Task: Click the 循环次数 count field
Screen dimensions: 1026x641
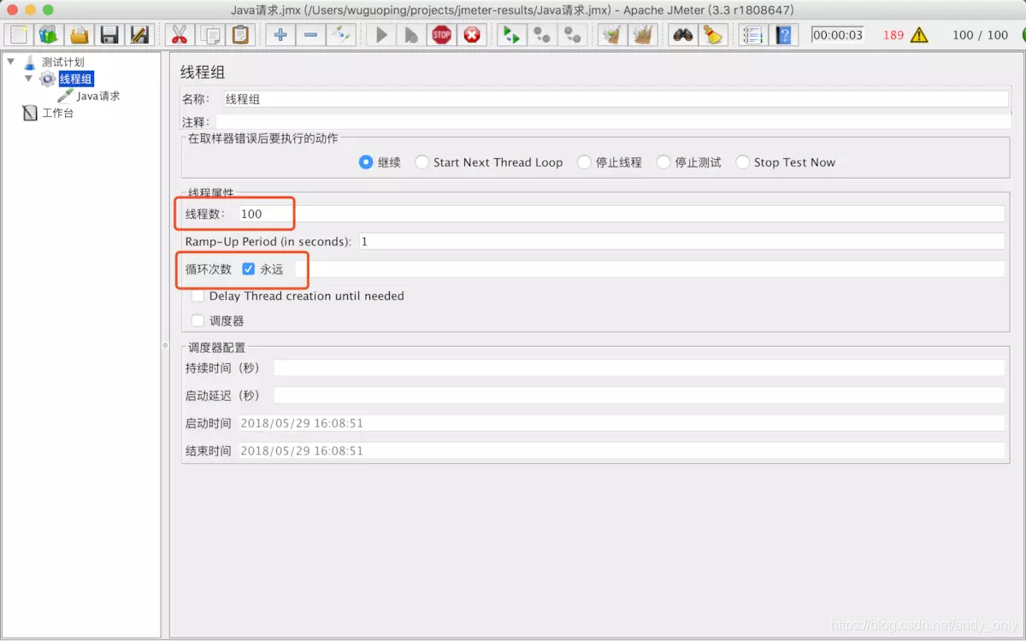Action: coord(650,268)
